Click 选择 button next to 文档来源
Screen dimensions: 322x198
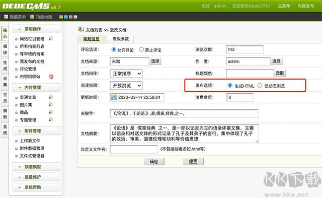pyautogui.click(x=155, y=61)
